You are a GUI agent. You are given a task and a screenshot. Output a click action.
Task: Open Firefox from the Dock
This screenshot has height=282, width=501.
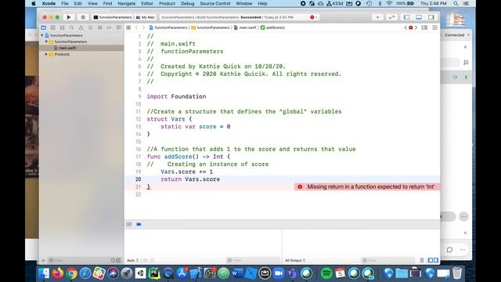tap(58, 273)
